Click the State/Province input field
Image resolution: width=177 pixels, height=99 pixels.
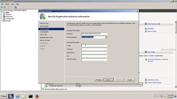[x=94, y=59]
